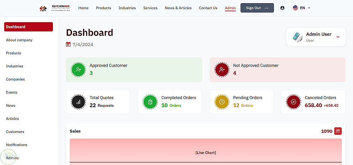
Task: Open Contact Us in top navigation
Action: coord(208,8)
